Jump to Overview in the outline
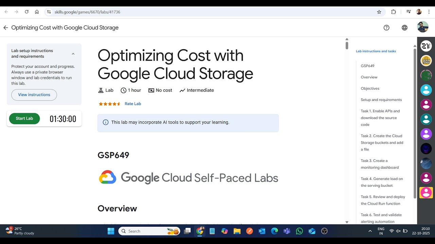 point(369,77)
